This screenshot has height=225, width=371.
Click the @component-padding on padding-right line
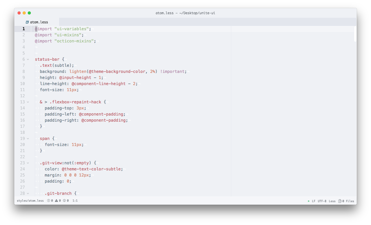[104, 120]
